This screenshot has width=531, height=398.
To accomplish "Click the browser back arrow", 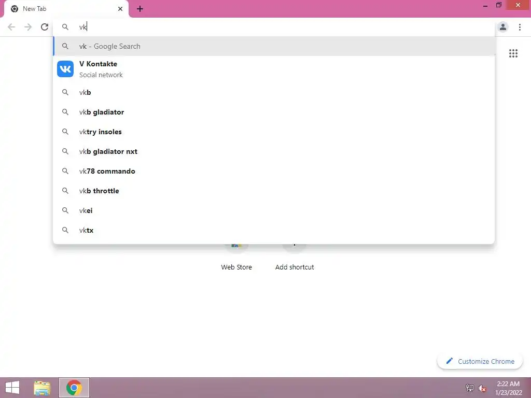I will 11,27.
